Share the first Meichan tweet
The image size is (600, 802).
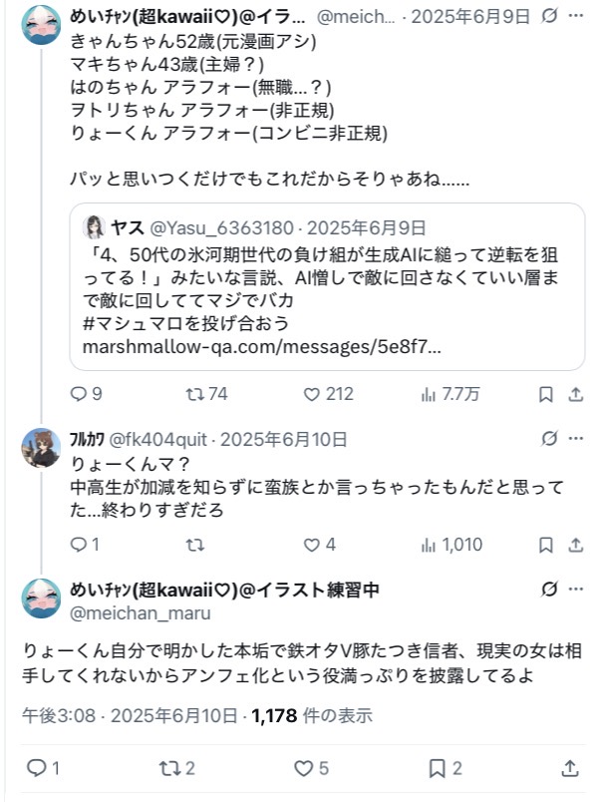click(574, 394)
